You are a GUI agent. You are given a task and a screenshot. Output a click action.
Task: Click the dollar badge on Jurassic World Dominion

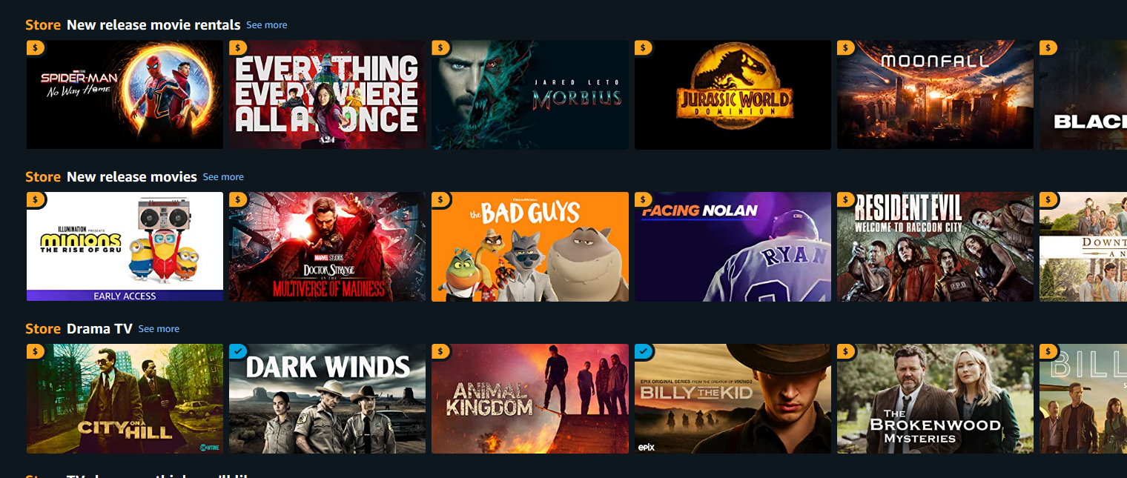pyautogui.click(x=644, y=47)
